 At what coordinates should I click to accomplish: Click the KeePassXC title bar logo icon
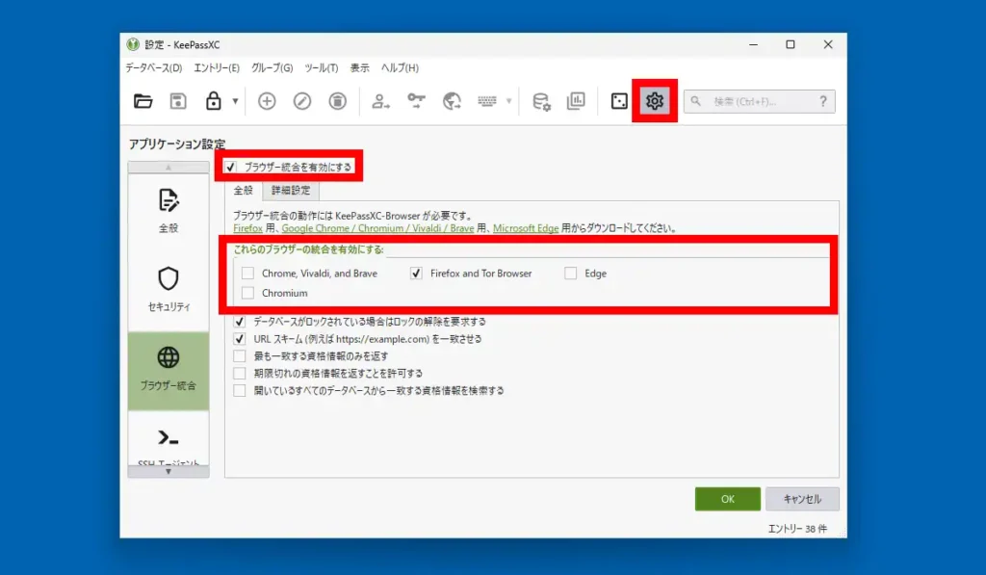133,44
